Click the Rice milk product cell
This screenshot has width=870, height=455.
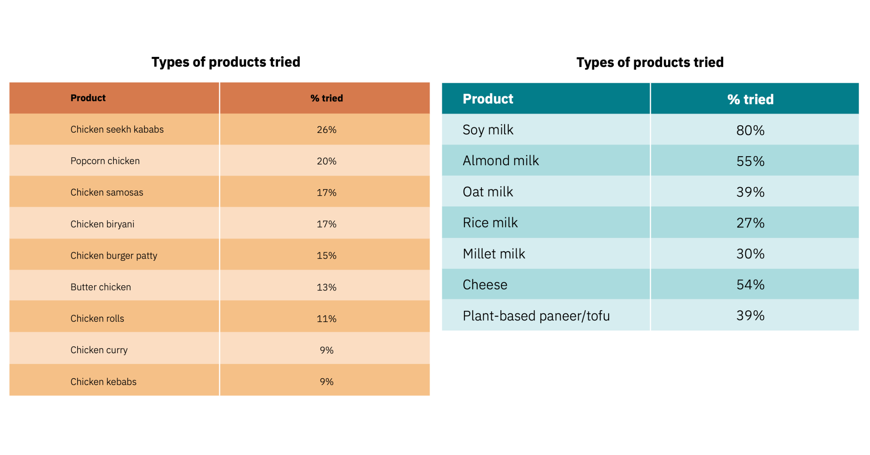490,223
